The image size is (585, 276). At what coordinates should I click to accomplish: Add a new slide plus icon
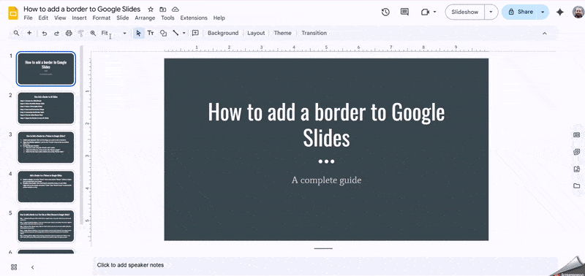[x=29, y=33]
